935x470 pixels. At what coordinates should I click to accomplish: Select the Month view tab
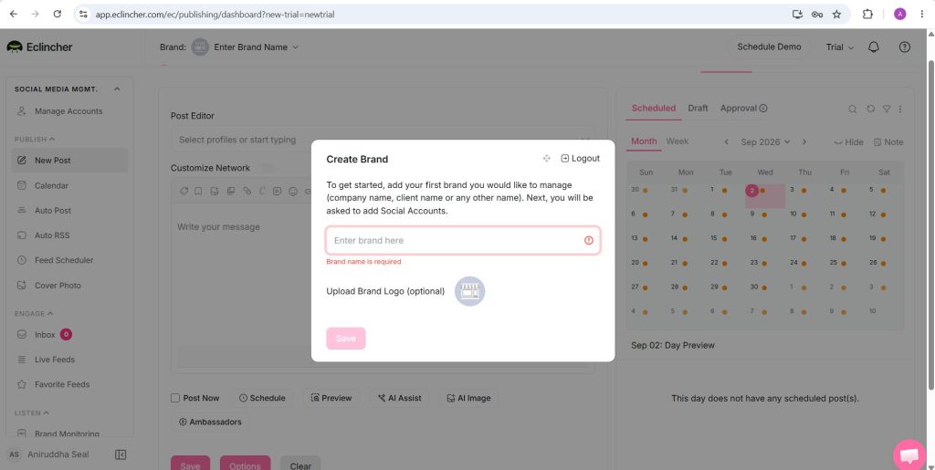pos(644,141)
